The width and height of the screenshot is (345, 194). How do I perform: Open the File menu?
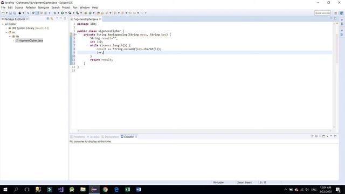tap(3, 8)
